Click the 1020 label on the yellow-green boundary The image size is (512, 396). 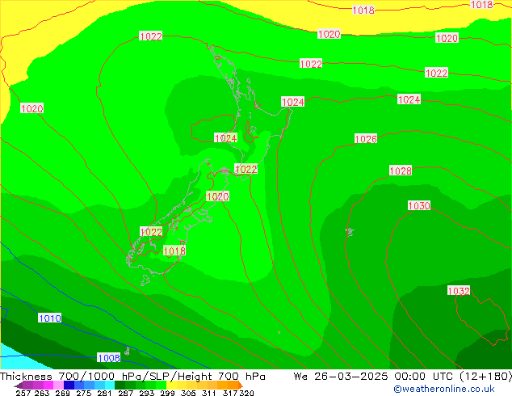[x=329, y=34]
